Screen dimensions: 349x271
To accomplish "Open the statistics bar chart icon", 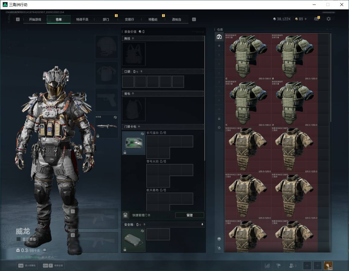I will [x=267, y=266].
